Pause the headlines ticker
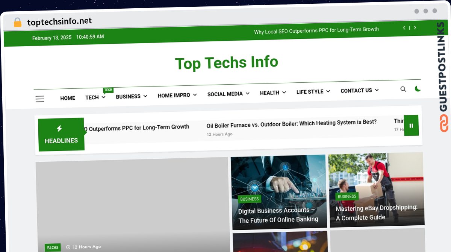 (x=411, y=126)
